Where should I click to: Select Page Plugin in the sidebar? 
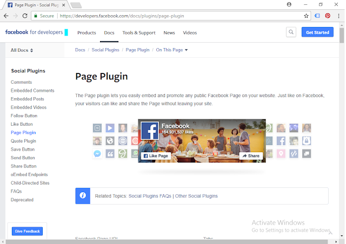[x=23, y=132]
